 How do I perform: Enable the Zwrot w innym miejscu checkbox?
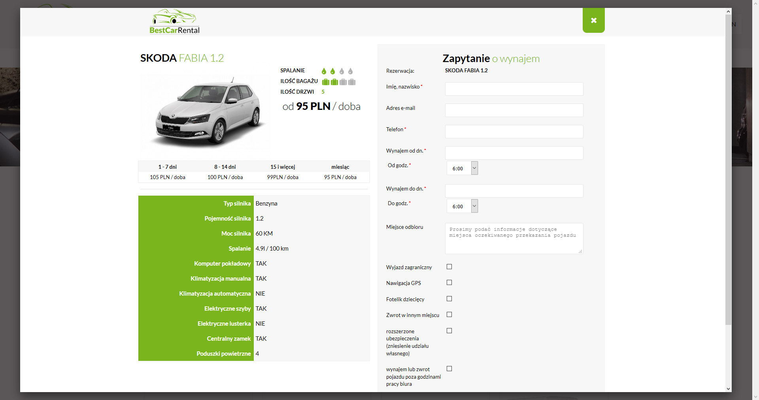[449, 315]
